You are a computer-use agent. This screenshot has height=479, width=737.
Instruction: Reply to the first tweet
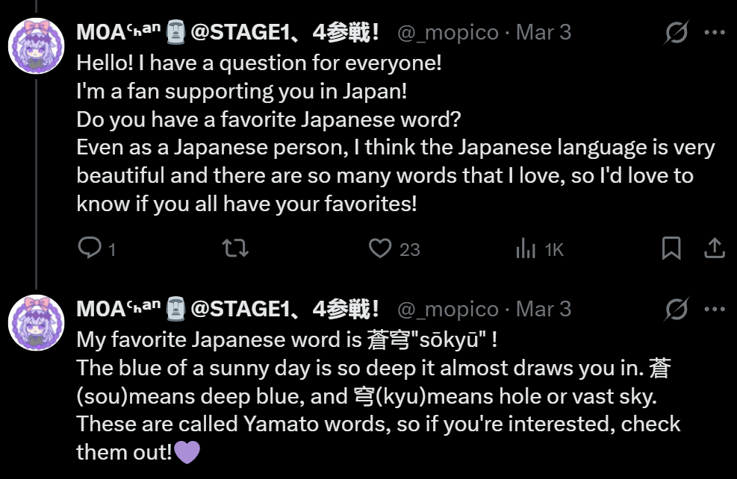pos(90,248)
